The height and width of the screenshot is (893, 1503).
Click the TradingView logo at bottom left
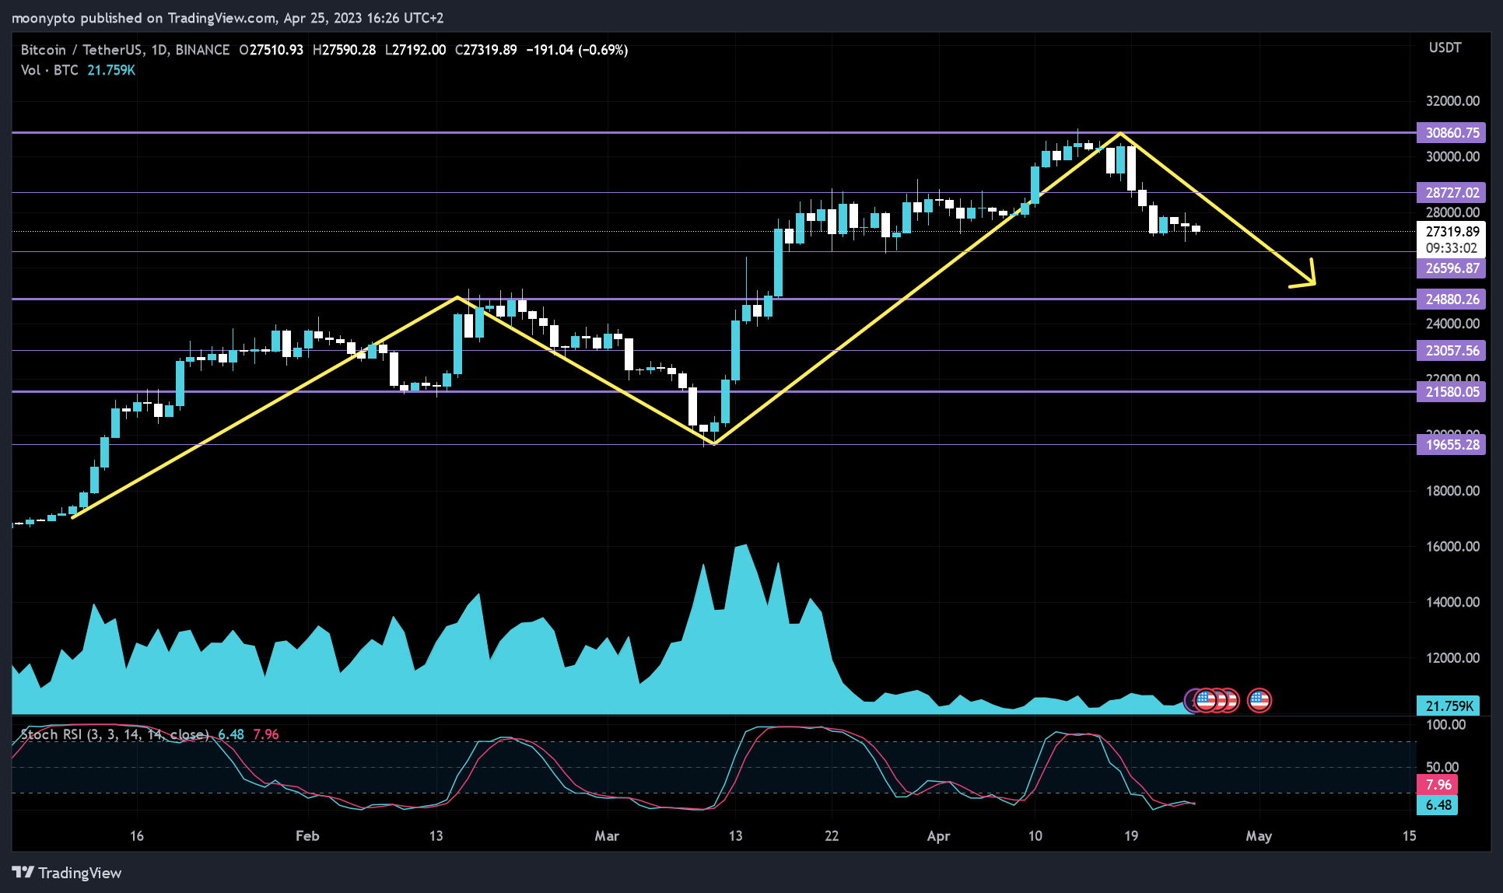[67, 873]
